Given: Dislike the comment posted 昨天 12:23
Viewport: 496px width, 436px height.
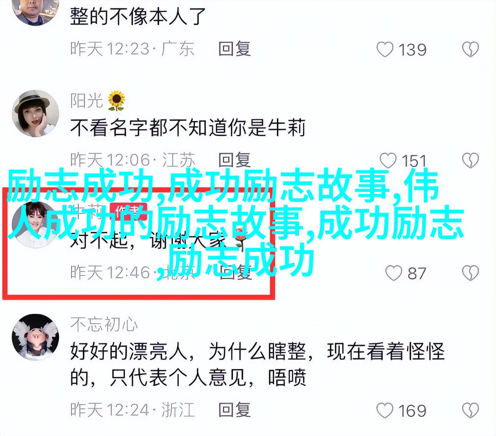Looking at the screenshot, I should [x=470, y=50].
